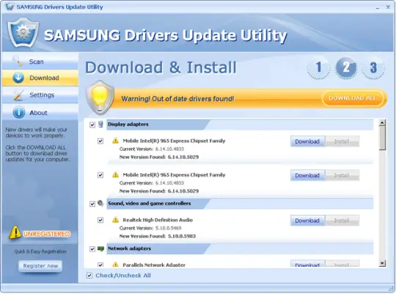Click the Parallels Network Adapter name text
This screenshot has height=294, width=396.
click(154, 265)
